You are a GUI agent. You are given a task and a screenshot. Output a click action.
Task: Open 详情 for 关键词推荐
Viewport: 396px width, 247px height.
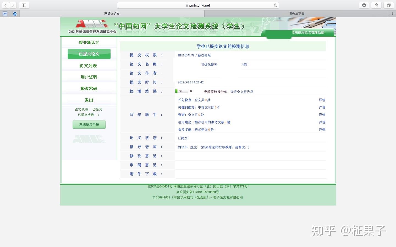(x=322, y=107)
